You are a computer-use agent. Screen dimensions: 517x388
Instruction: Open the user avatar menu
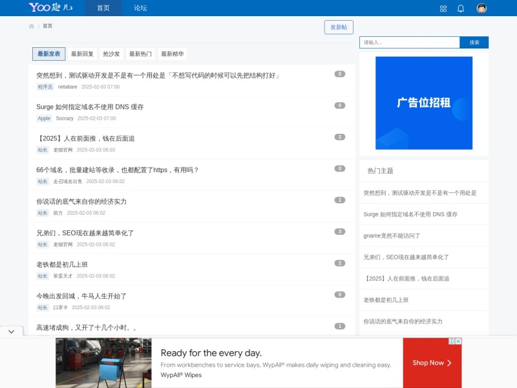pyautogui.click(x=481, y=8)
